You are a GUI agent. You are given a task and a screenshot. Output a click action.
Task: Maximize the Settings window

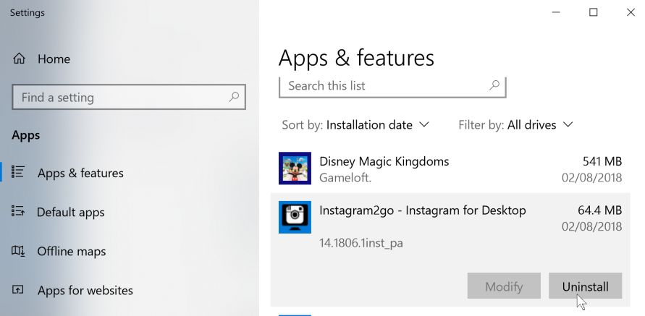594,12
